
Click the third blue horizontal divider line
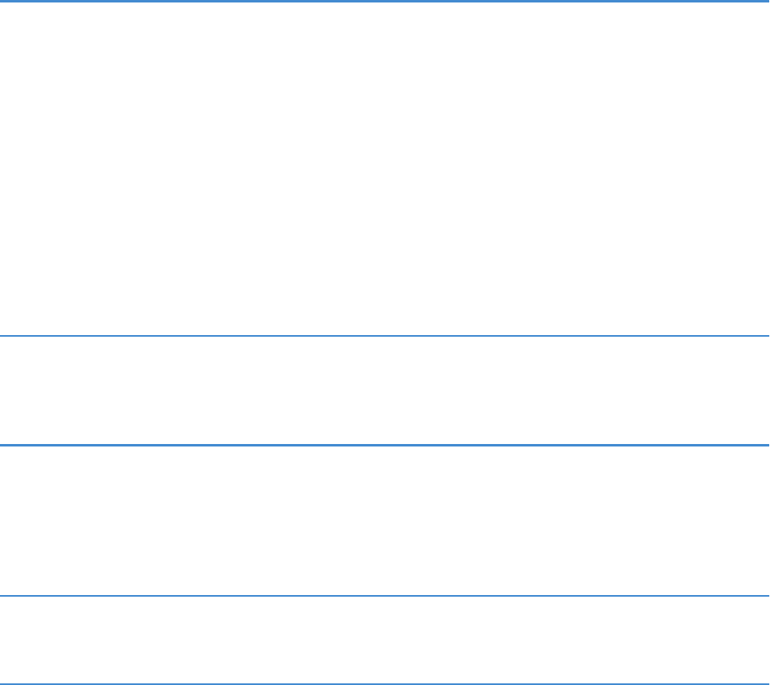click(x=385, y=446)
